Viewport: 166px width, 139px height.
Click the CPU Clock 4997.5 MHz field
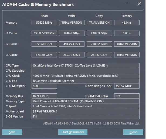pos(86,76)
